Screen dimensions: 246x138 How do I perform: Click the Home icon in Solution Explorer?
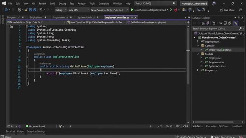point(203,23)
